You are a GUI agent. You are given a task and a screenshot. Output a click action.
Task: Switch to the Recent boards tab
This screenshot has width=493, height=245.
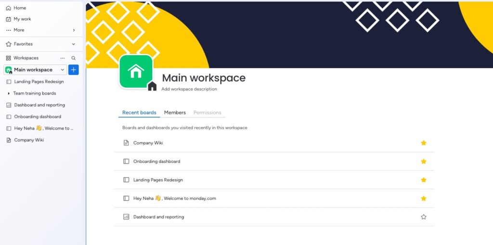pos(139,112)
